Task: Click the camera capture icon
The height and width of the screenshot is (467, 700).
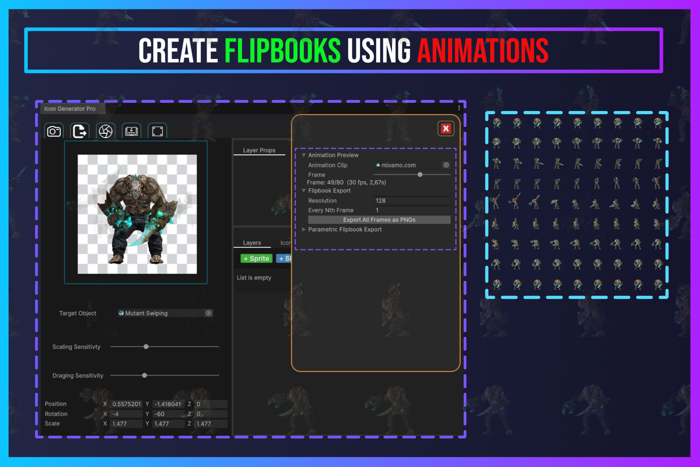Action: pyautogui.click(x=54, y=131)
